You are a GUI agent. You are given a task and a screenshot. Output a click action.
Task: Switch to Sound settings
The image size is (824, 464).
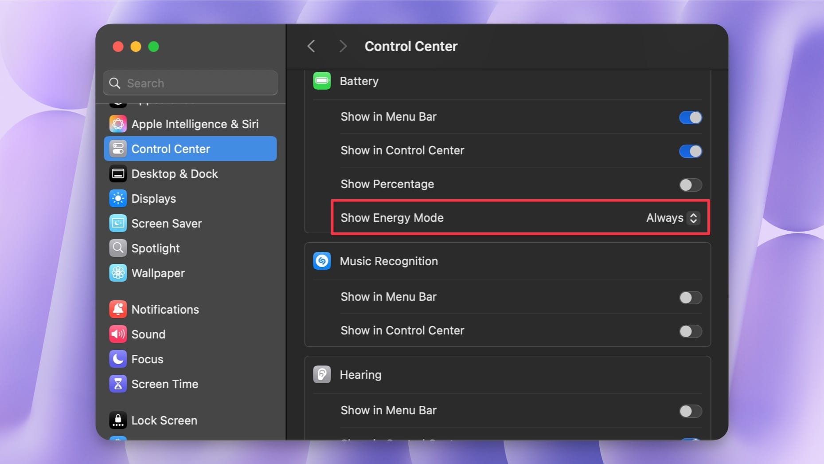pos(118,334)
